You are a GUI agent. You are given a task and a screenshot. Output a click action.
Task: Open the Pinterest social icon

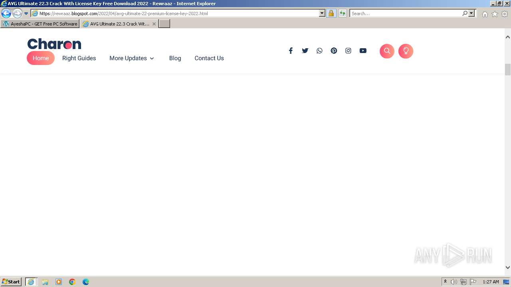point(334,51)
